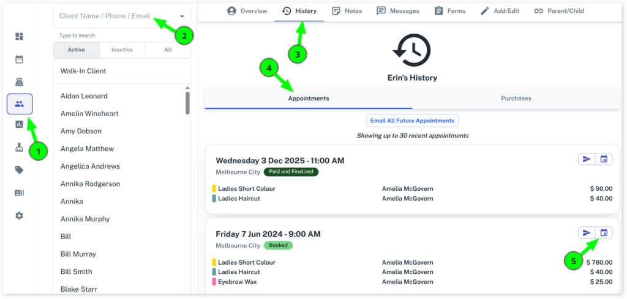Filter client list to Inactive
This screenshot has width=627, height=299.
122,50
